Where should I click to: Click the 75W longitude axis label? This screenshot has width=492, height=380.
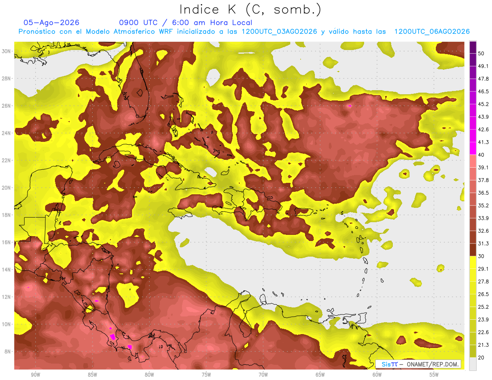point(206,375)
